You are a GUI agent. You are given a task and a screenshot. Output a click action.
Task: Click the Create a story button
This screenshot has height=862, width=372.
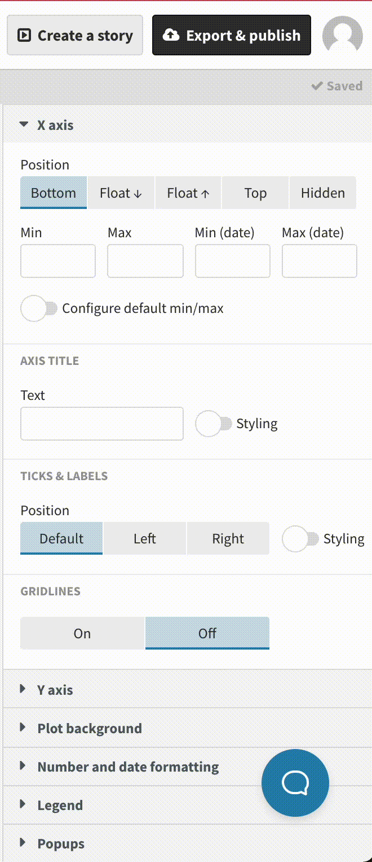click(x=75, y=36)
